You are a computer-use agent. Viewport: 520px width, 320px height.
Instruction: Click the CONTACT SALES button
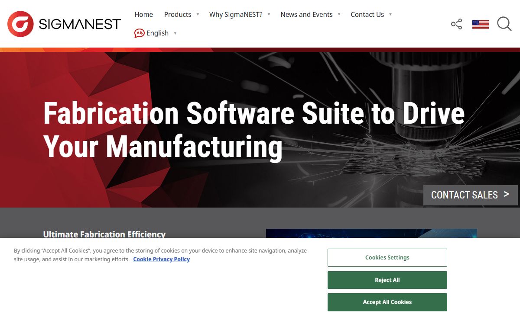coord(471,195)
